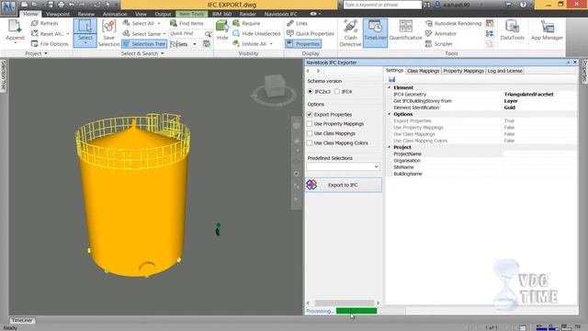
Task: Switch to the Viewpoint ribbon tab
Action: tap(58, 14)
